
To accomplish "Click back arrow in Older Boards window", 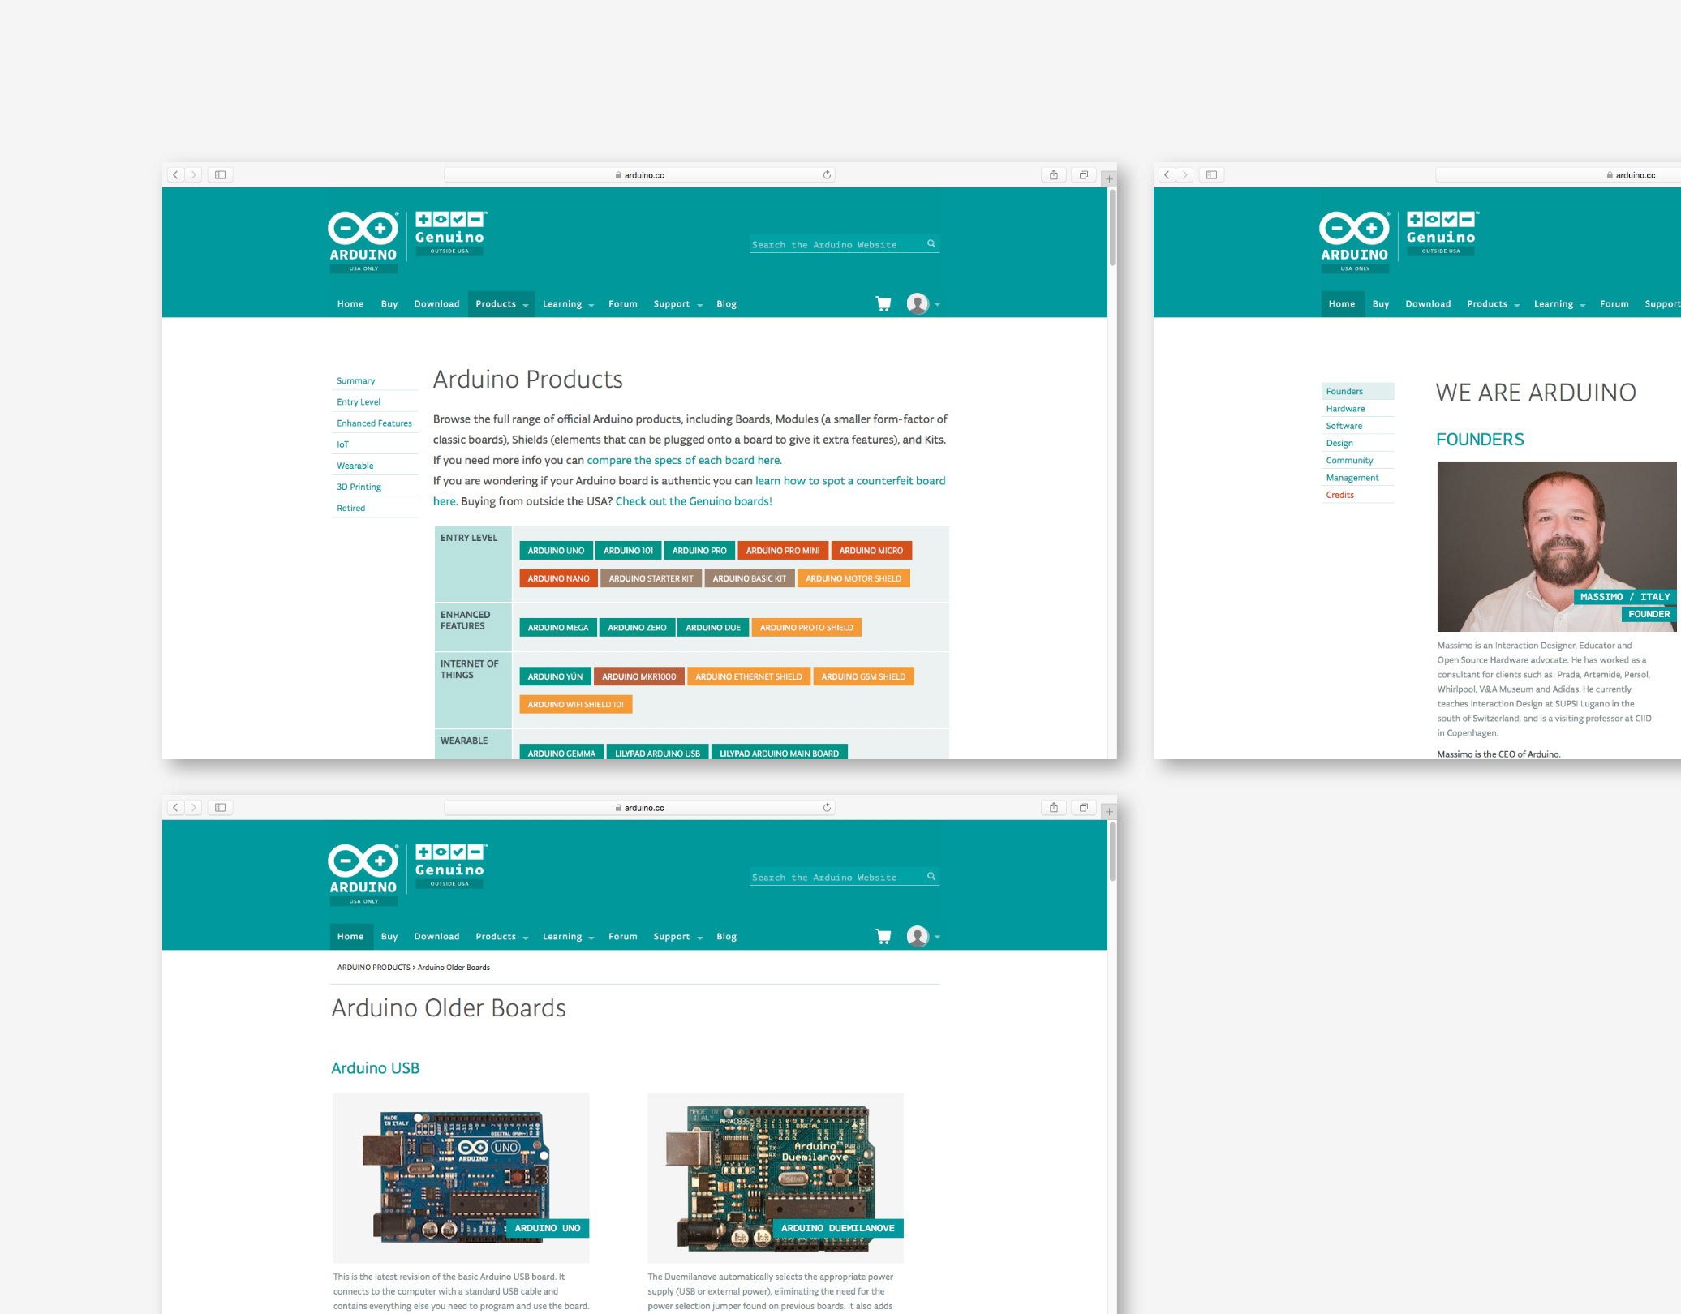I will 175,807.
